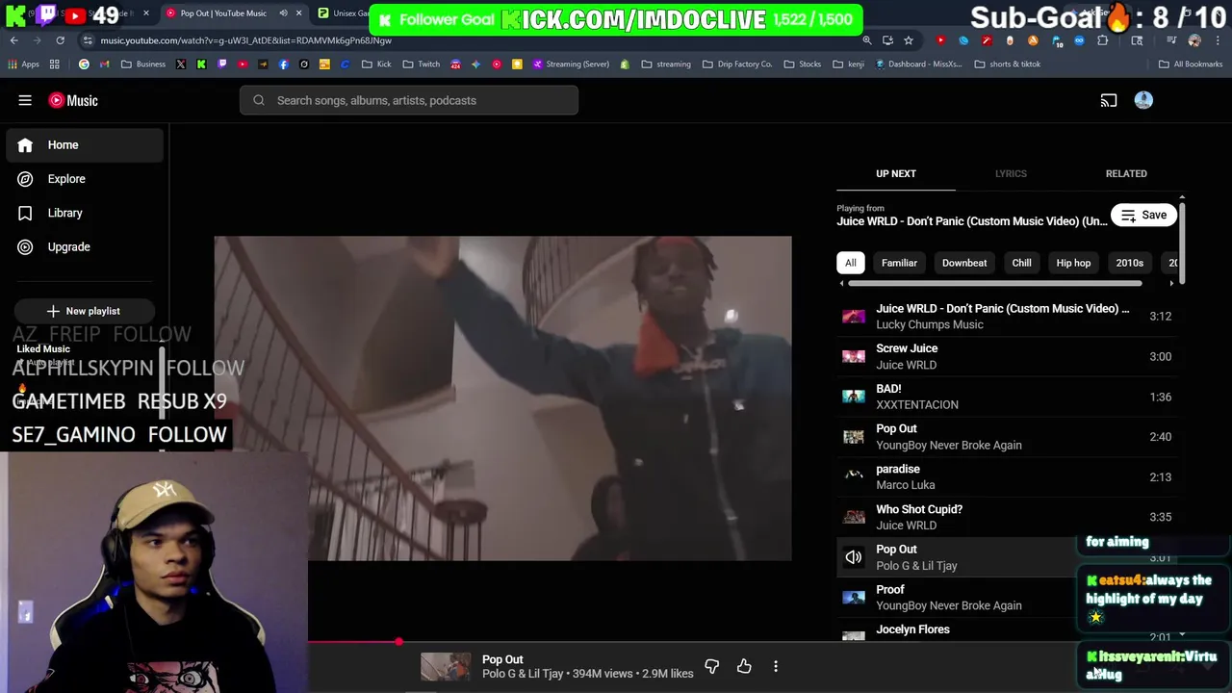Screen dimensions: 1232x693
Task: Click right arrow of filter chip scroller
Action: (x=1171, y=284)
